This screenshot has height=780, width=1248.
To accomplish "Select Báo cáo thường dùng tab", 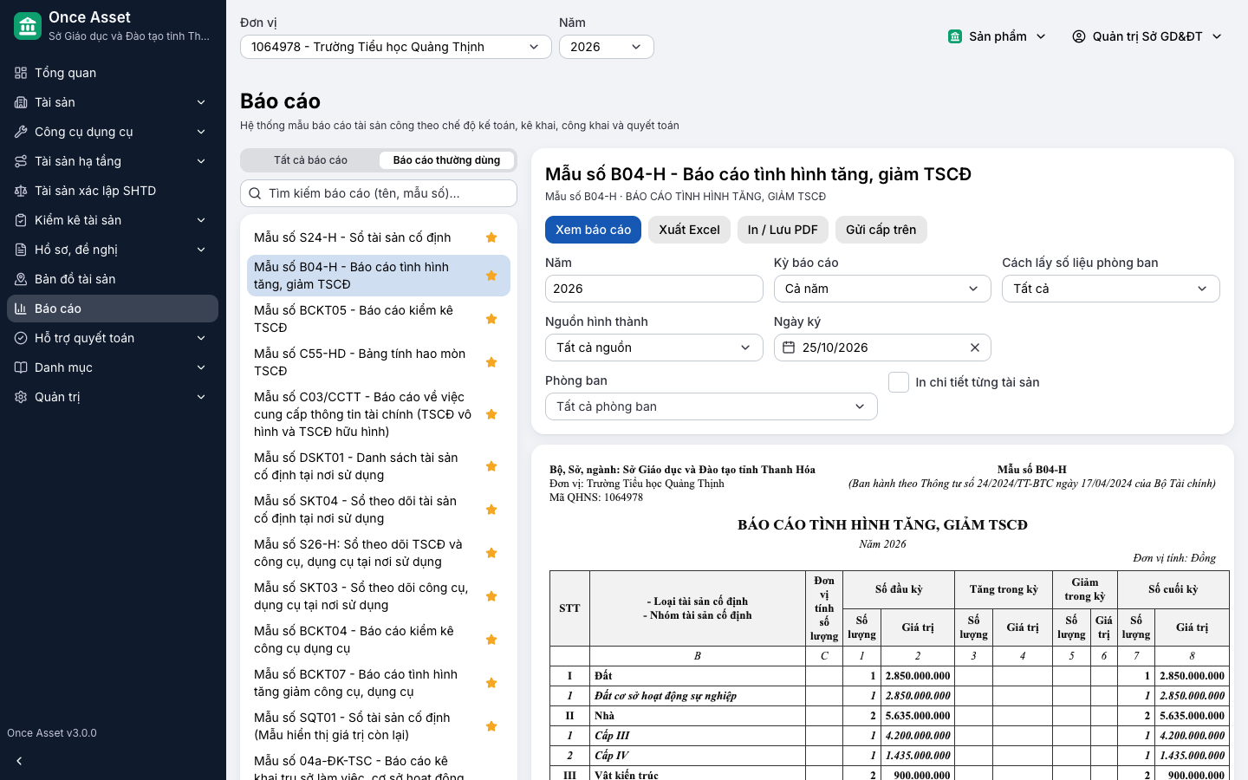I will (446, 160).
